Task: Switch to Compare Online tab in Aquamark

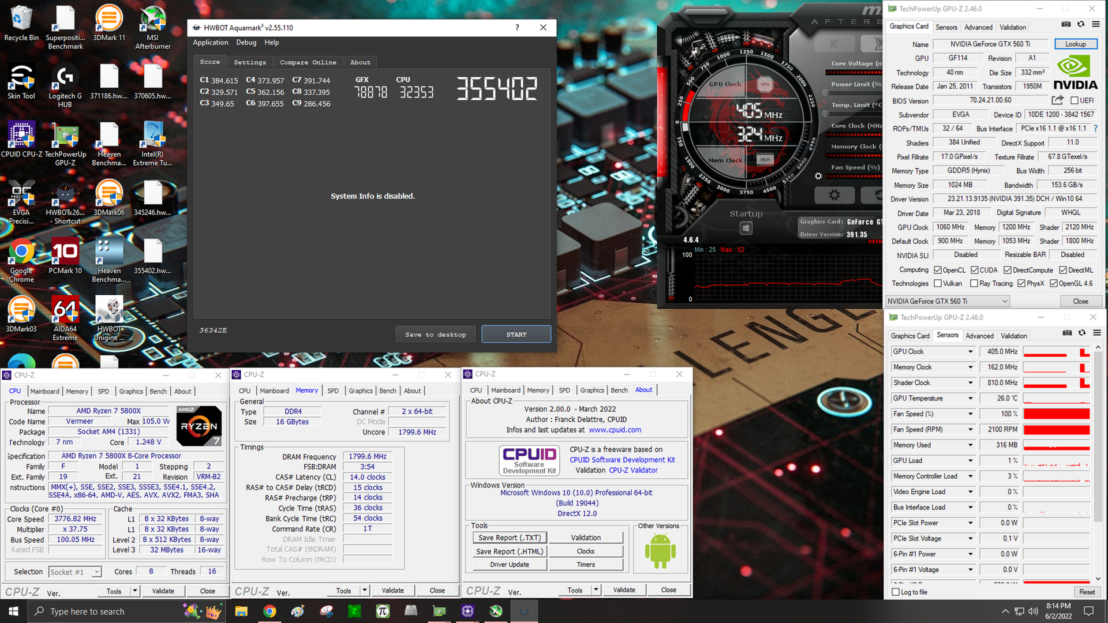Action: click(x=308, y=62)
